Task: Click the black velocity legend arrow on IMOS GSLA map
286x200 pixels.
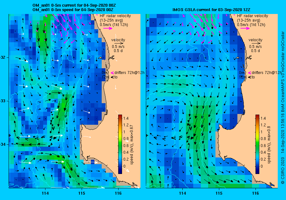Action: tap(256, 43)
